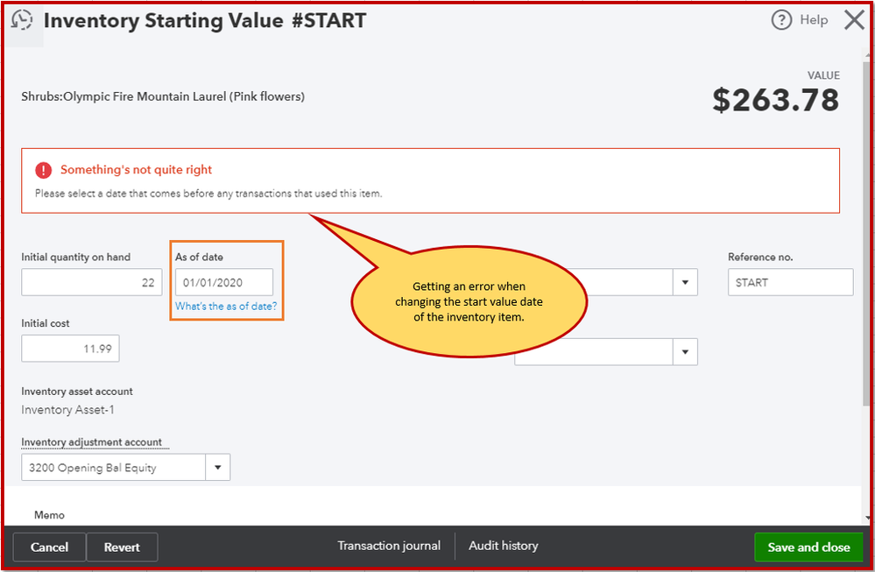
Task: Click the Reference no. field showing START
Action: point(789,282)
